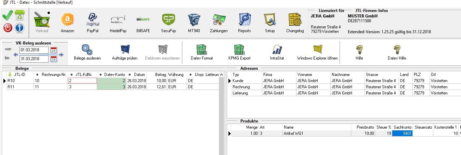Sort by JTL-KdNr. column header
The height and width of the screenshot is (155, 461).
coord(82,74)
